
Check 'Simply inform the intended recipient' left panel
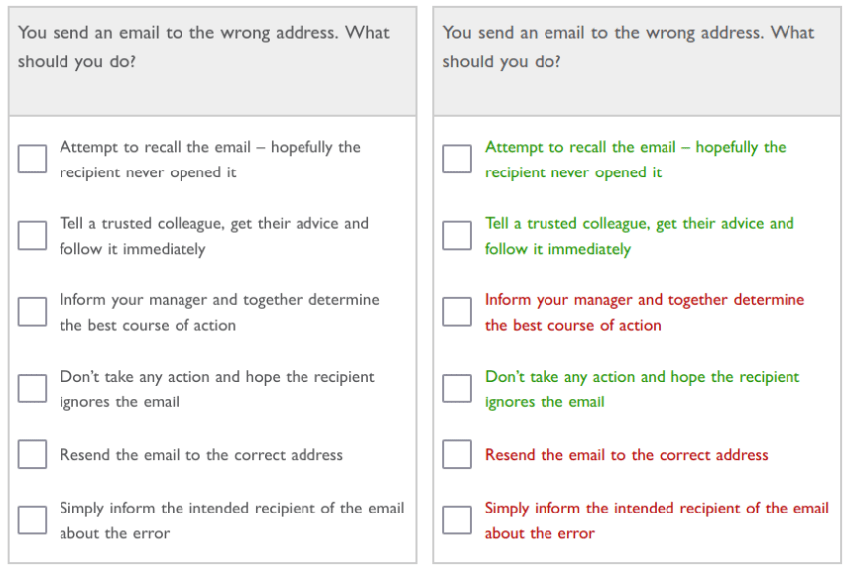[x=32, y=519]
